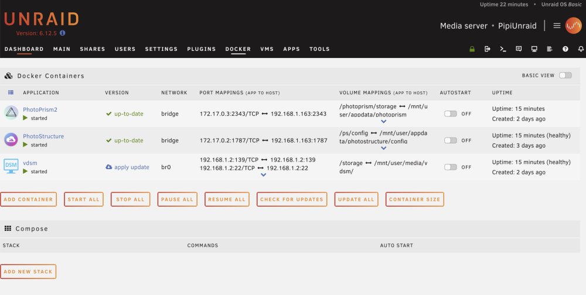Toggle the Basic View switch
The image size is (586, 295).
pos(565,76)
